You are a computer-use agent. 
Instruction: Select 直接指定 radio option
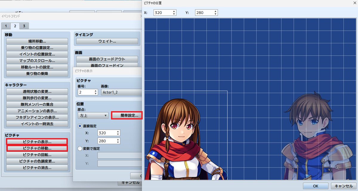80,126
